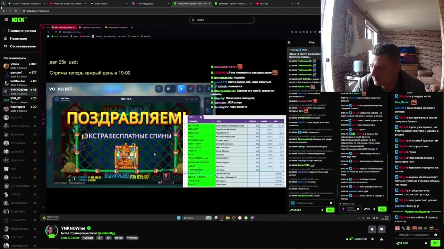
Task: Open offline channel Spekylant
Action: 19,134
